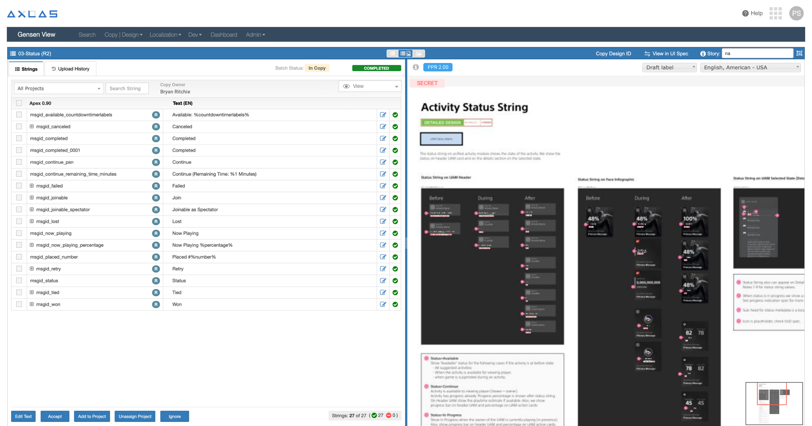812x426 pixels.
Task: Go to the Dashboard menu item
Action: point(224,35)
